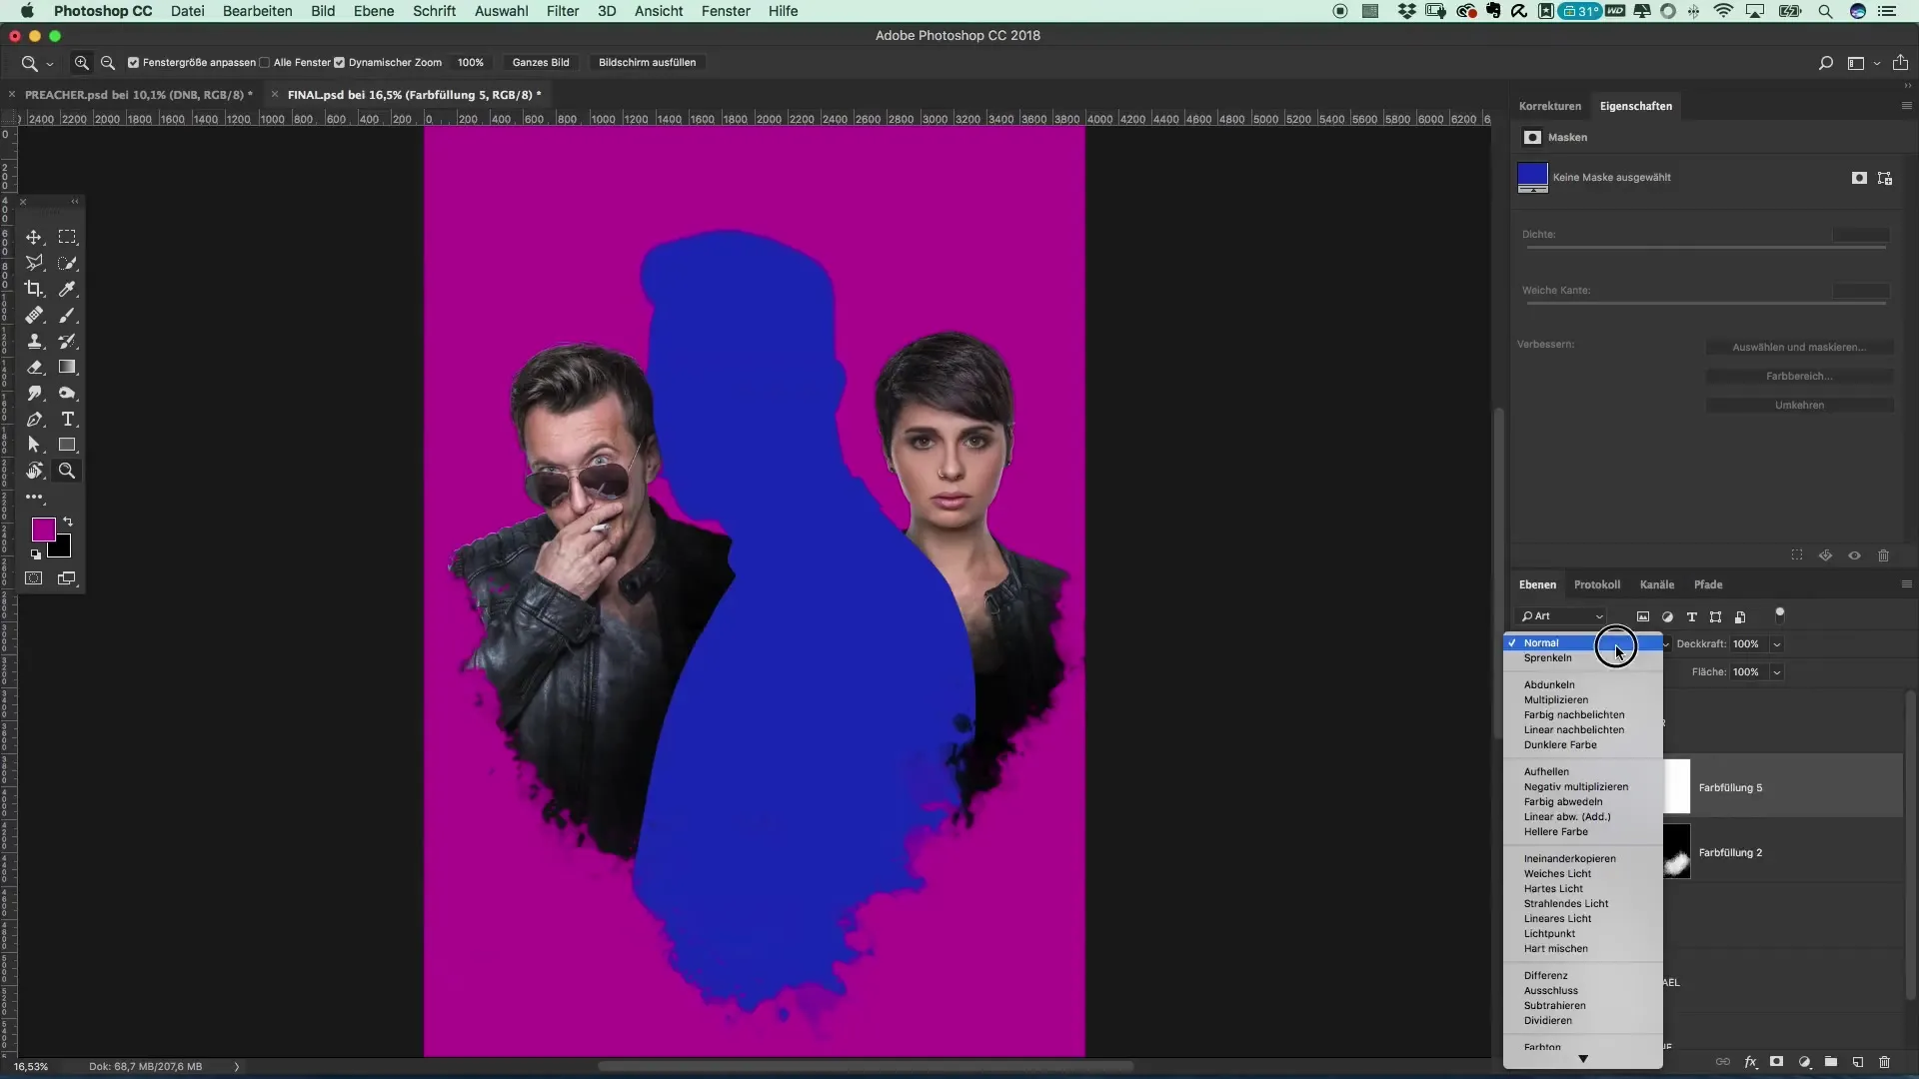Screen dimensions: 1919x1079
Task: Filter layers by smart objects
Action: click(x=1740, y=616)
